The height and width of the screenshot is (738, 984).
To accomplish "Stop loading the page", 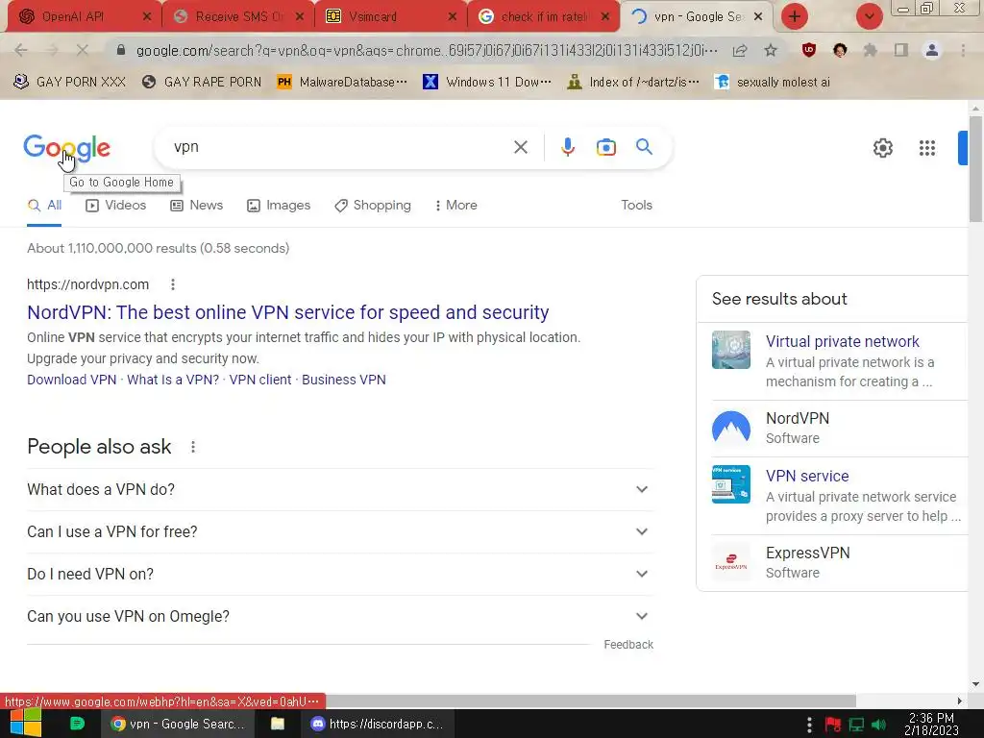I will (x=82, y=50).
